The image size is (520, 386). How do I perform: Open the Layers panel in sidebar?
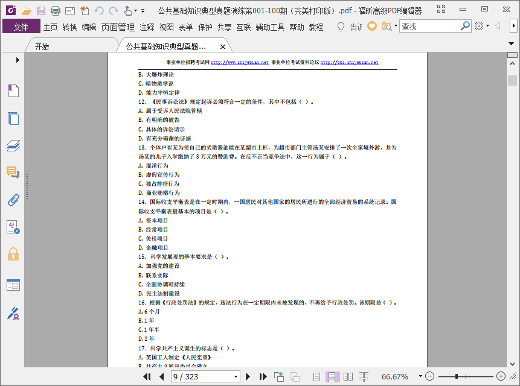pyautogui.click(x=13, y=145)
